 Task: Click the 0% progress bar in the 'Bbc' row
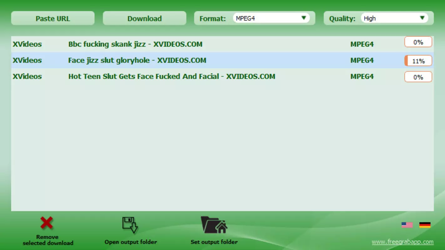pos(418,42)
